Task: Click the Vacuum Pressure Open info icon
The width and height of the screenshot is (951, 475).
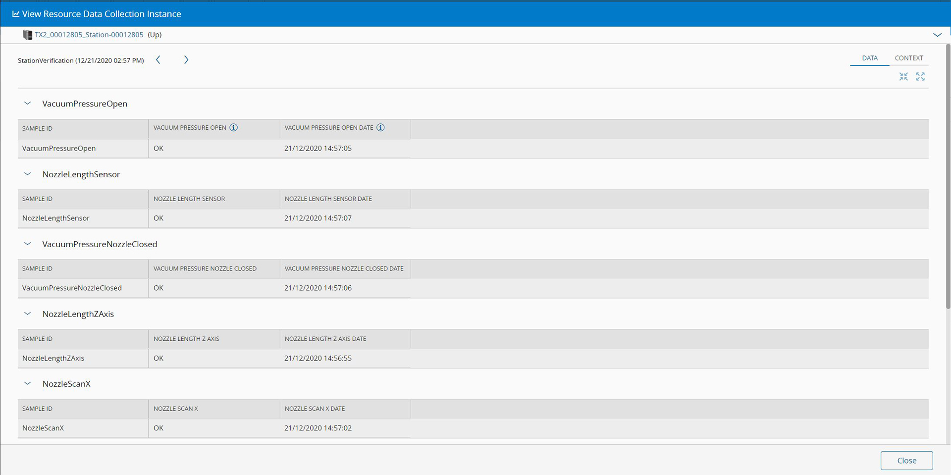Action: 234,128
